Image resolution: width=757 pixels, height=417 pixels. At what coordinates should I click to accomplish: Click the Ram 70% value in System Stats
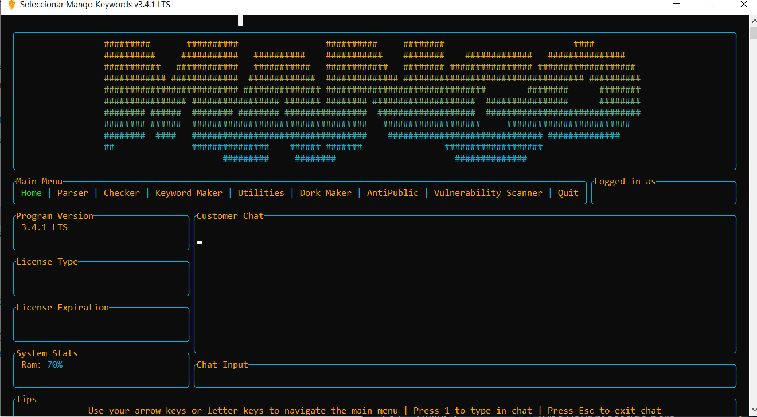(54, 365)
